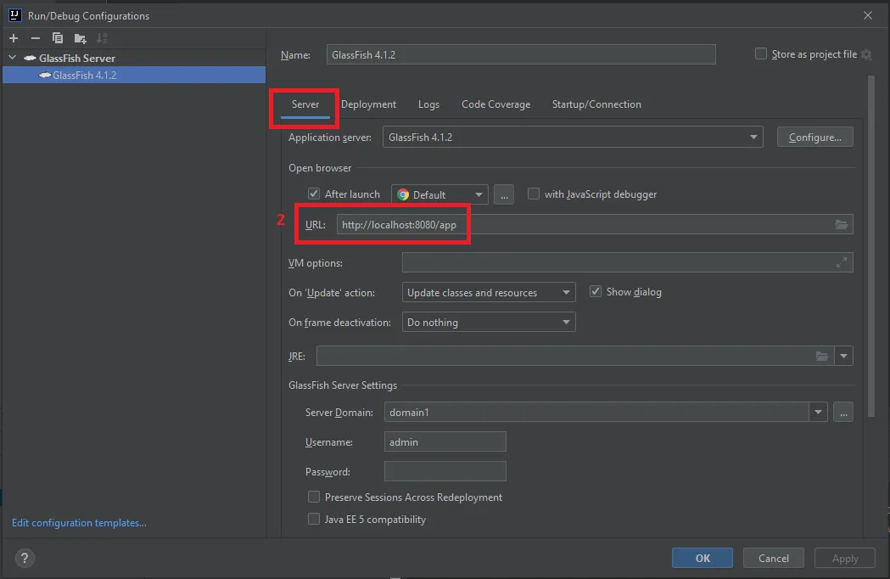Save configuration to a new folder

pos(80,38)
